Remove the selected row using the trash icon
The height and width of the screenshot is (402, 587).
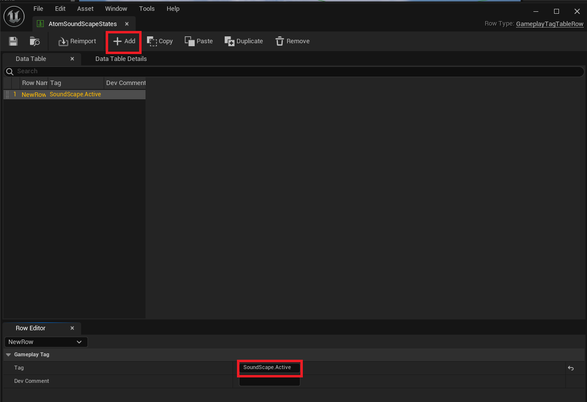pyautogui.click(x=292, y=41)
